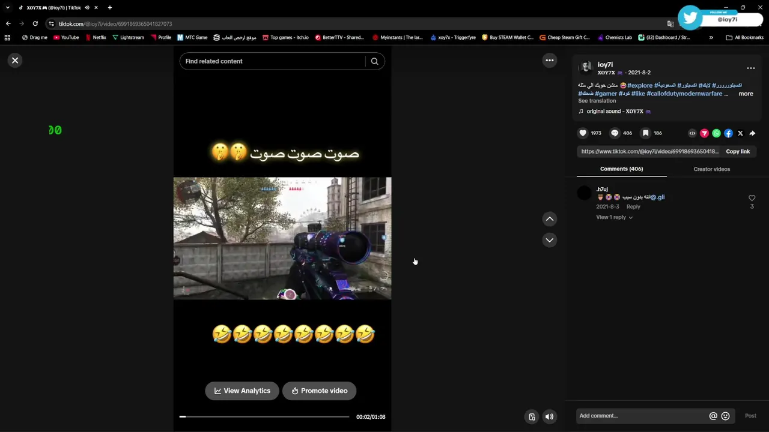This screenshot has width=769, height=432.
Task: Click the @.gli mention in comment
Action: tap(657, 197)
